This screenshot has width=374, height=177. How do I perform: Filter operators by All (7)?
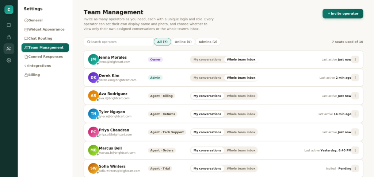tap(163, 42)
